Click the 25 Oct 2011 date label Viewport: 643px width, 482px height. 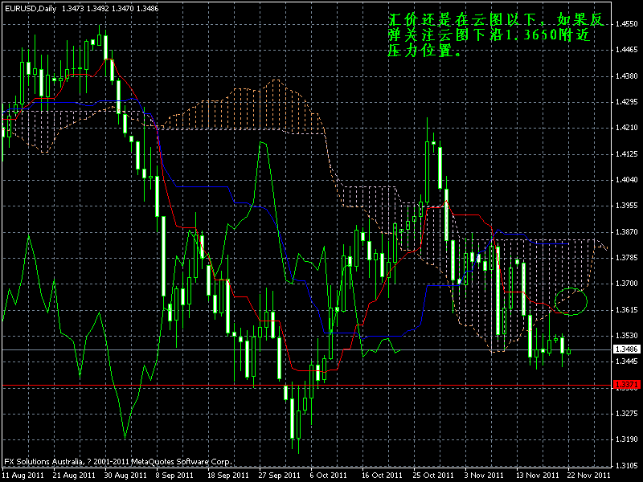[433, 476]
